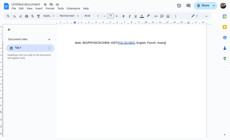This screenshot has height=140, width=230.
Task: Open version history clock icon
Action: pyautogui.click(x=179, y=6)
